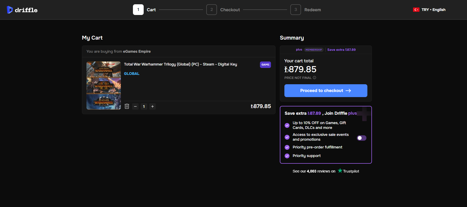Click the exclusive sale events checkmark icon
Viewport: 467px width, 207px height.
click(x=287, y=137)
